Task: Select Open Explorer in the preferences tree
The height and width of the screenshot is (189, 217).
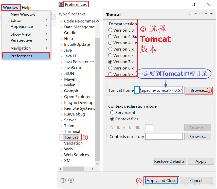Action: 77,97
